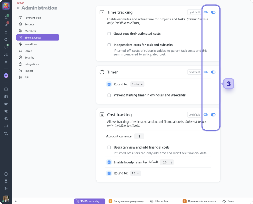Open the Timer round to '5 mins' dropdown

(x=137, y=84)
